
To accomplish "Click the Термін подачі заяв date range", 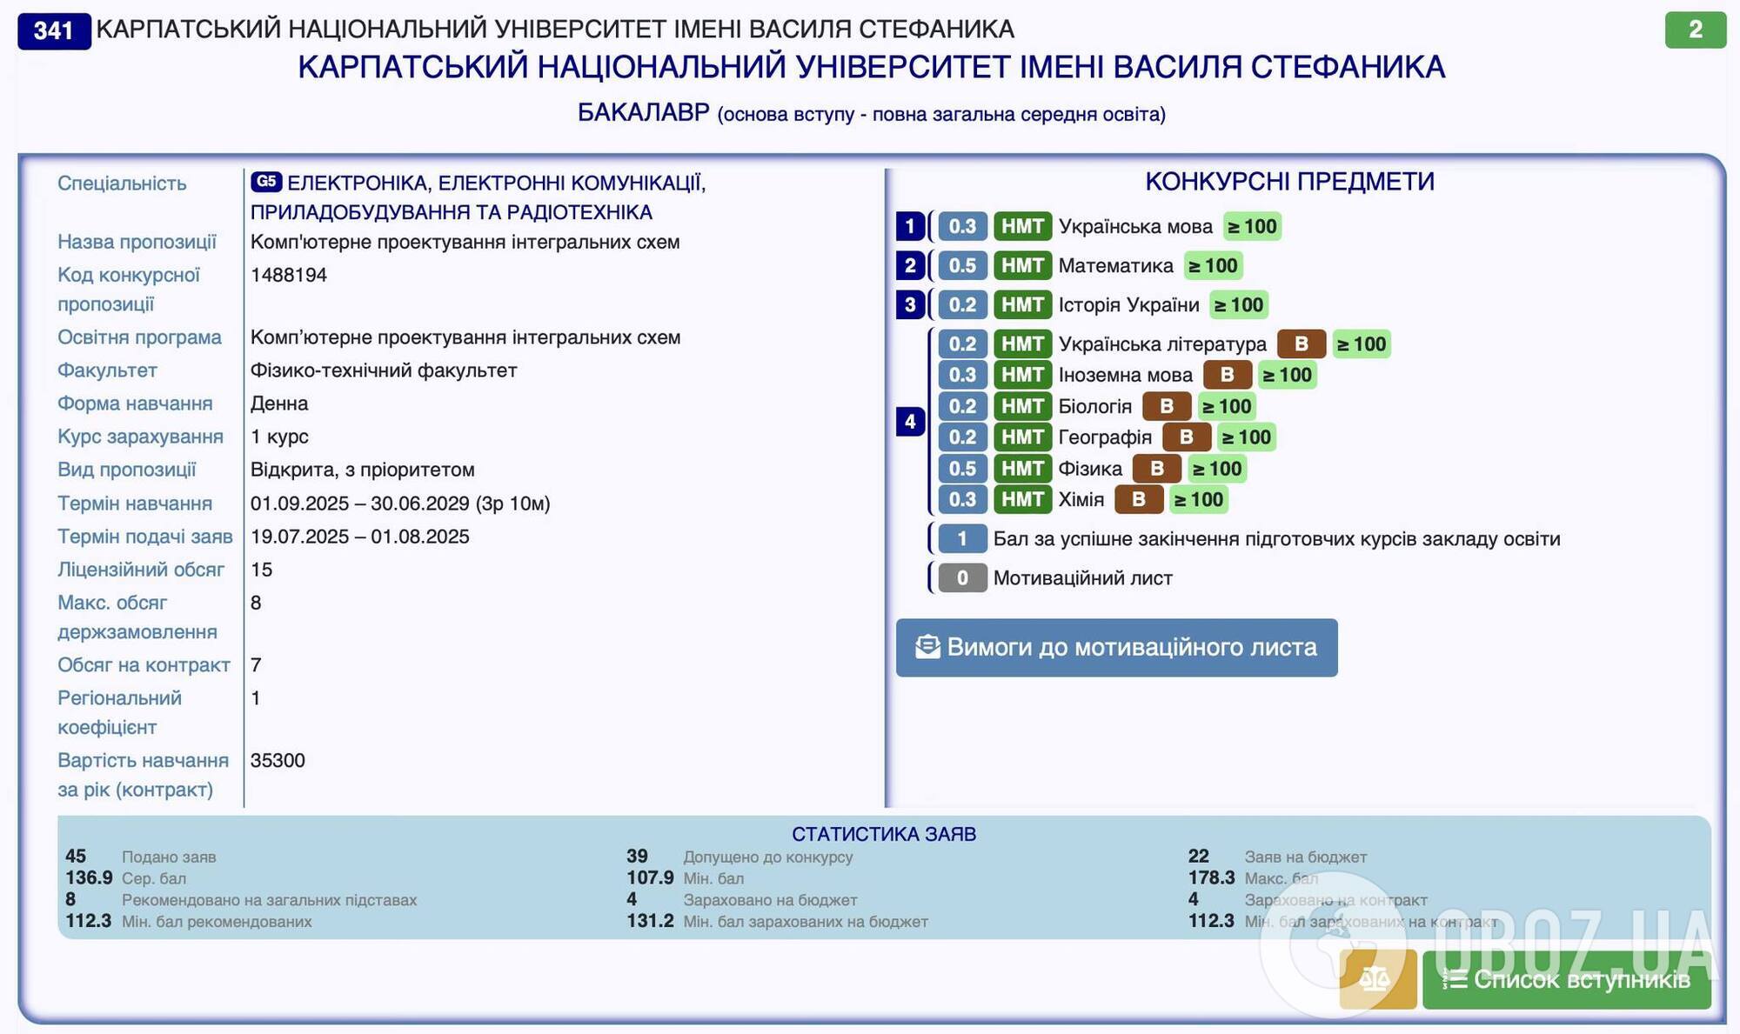I will [360, 537].
